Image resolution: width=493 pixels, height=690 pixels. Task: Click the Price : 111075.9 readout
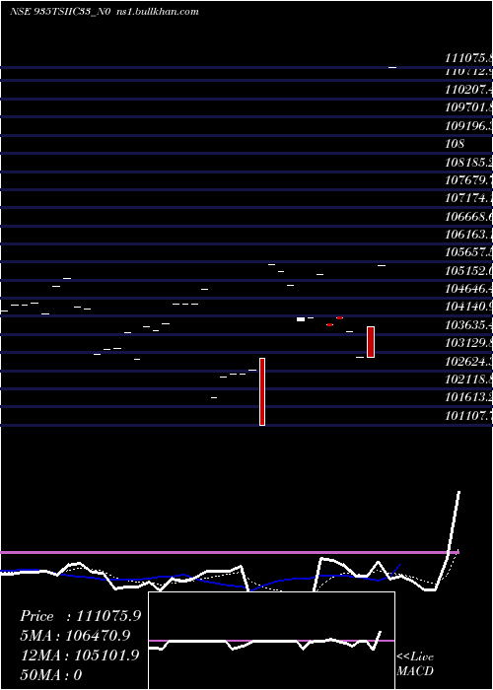point(81,616)
